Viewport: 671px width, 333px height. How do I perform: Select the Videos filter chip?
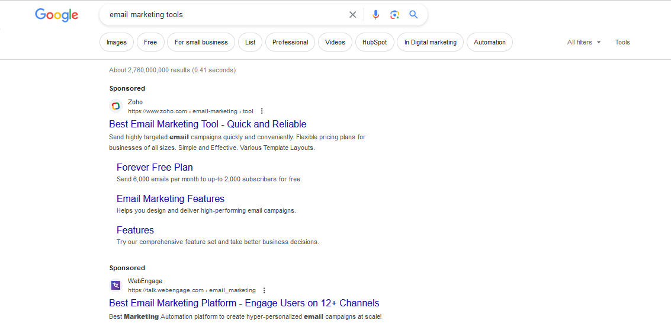coord(335,43)
